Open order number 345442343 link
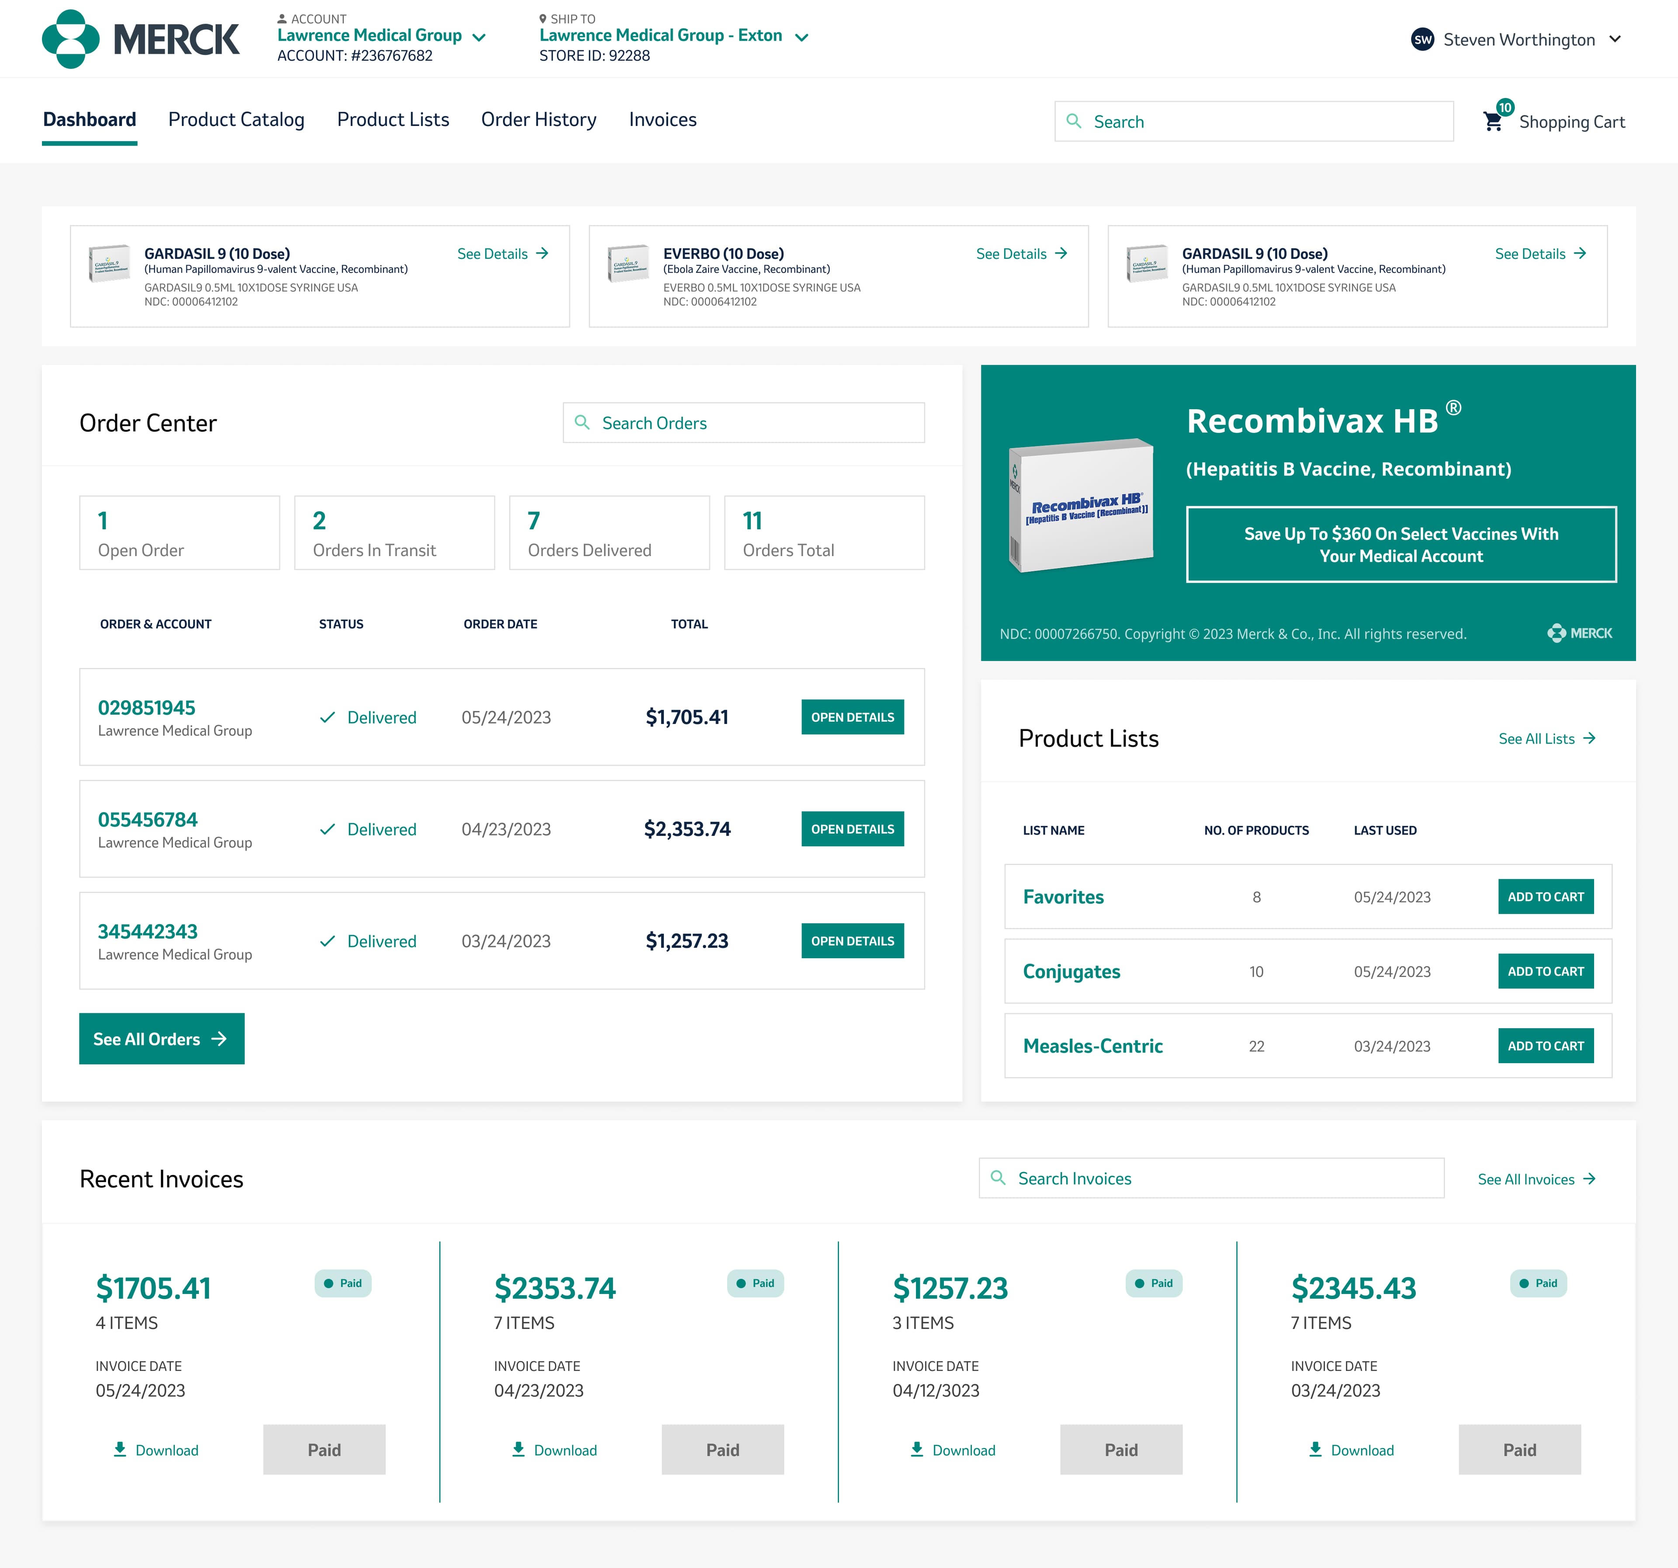The width and height of the screenshot is (1678, 1568). pyautogui.click(x=148, y=932)
